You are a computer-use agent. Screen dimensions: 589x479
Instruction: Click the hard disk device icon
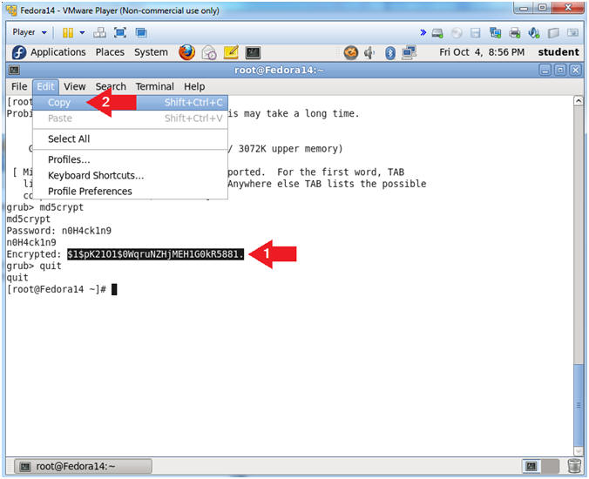(x=437, y=33)
